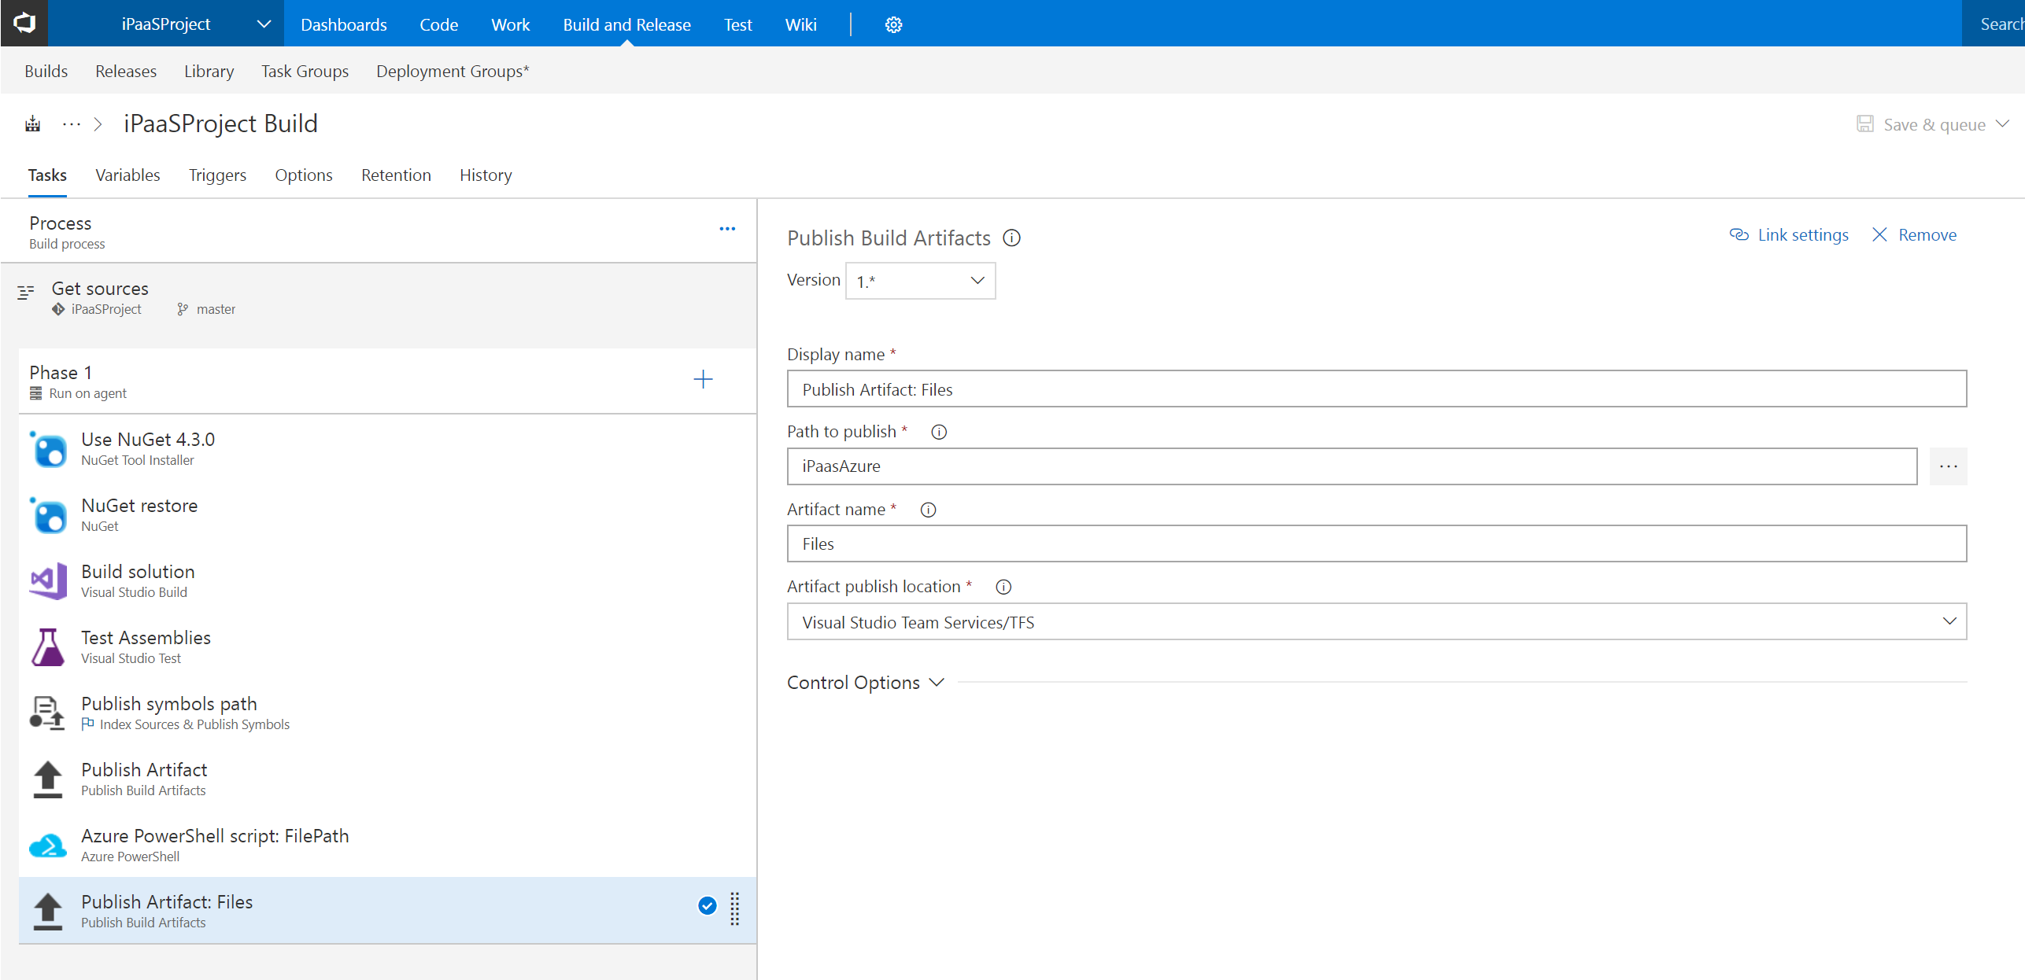2025x980 pixels.
Task: Show info for Artifact name
Action: coord(928,510)
